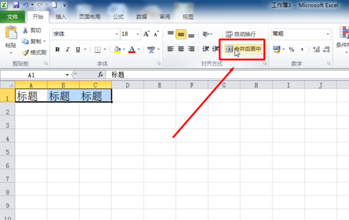Click the 自动换行 (Wrap Text) button
349x220 pixels.
pyautogui.click(x=240, y=34)
